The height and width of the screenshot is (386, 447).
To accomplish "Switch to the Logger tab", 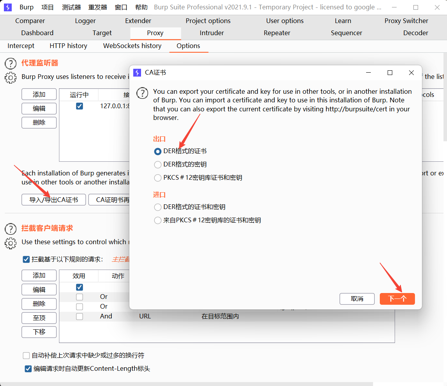I will (x=85, y=21).
